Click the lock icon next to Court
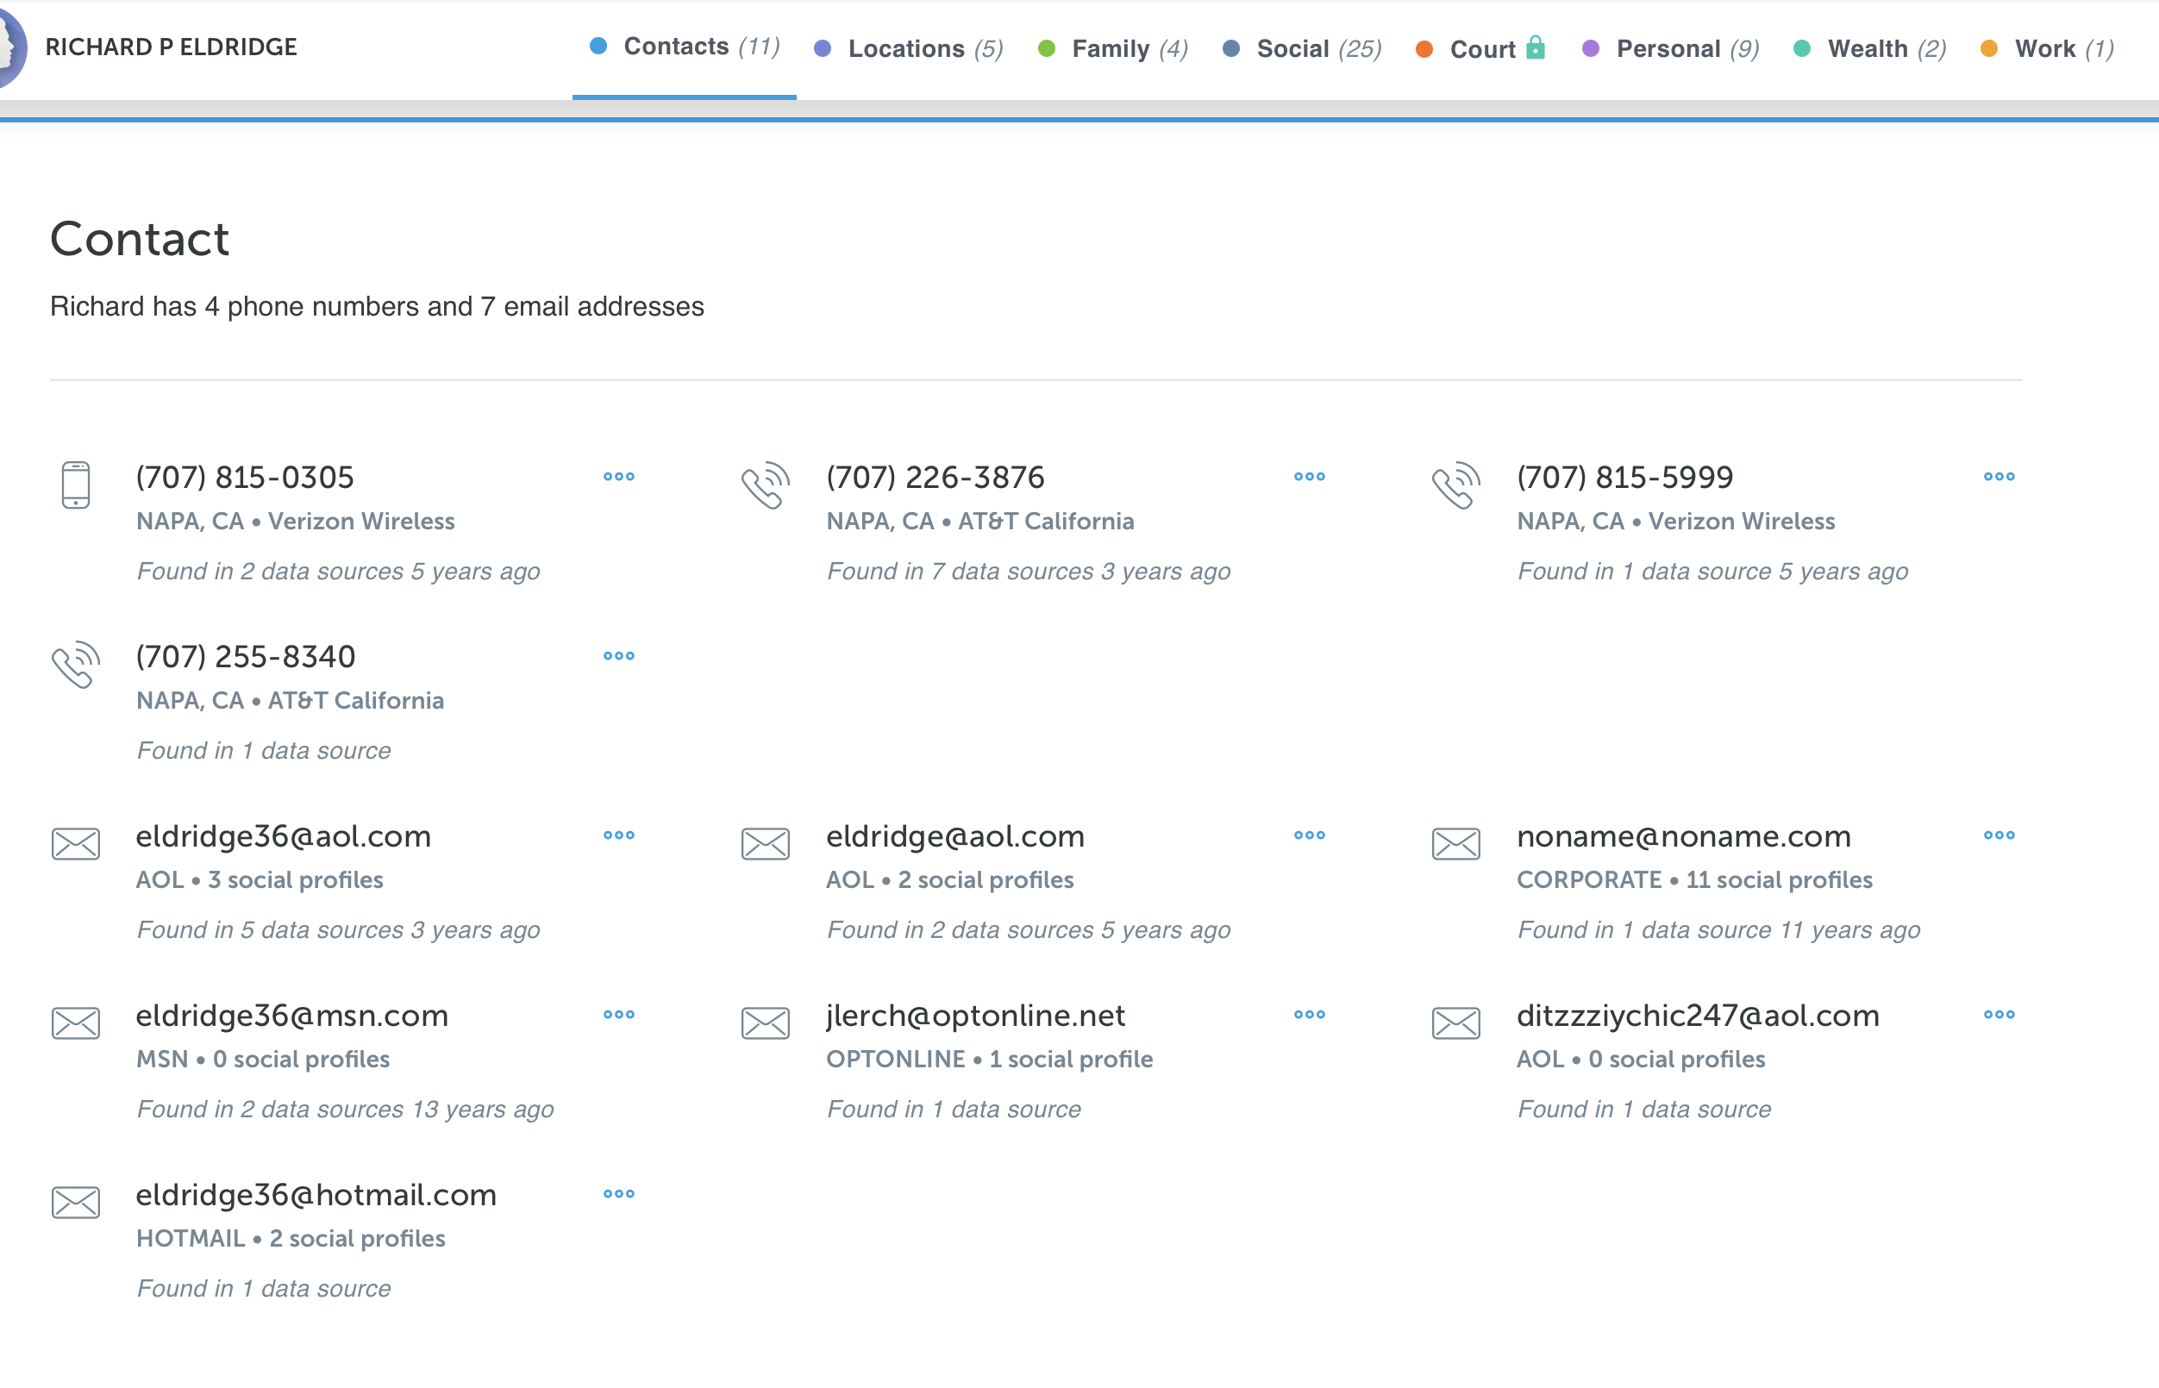2159x1388 pixels. click(1536, 47)
